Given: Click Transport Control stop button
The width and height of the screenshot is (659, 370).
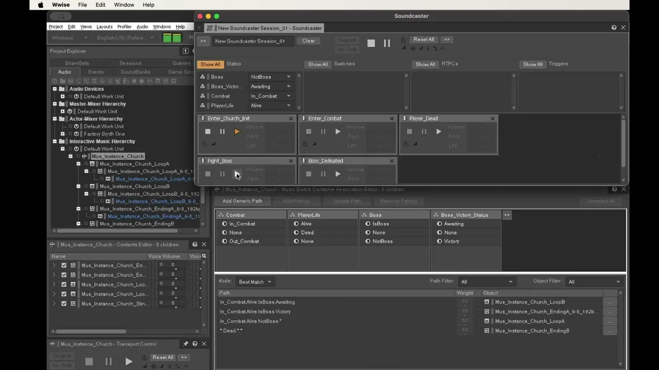Looking at the screenshot, I should 89,362.
